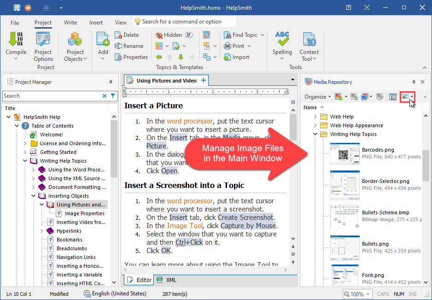Click Add media file icon
The image size is (432, 300).
coord(339,96)
